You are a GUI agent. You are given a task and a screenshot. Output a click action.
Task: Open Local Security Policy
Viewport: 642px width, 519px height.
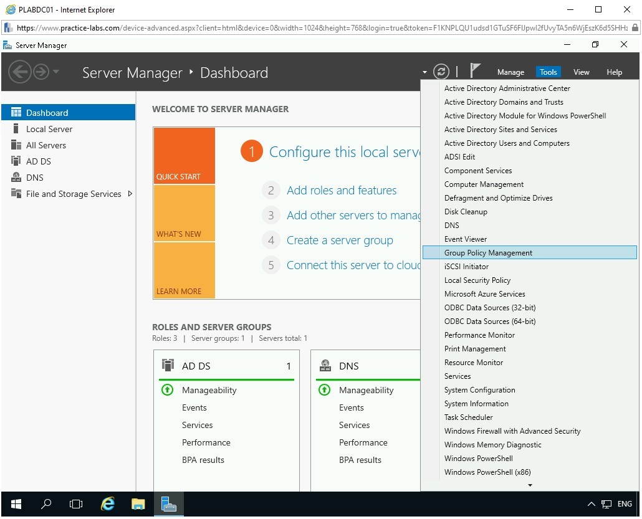(x=529, y=280)
